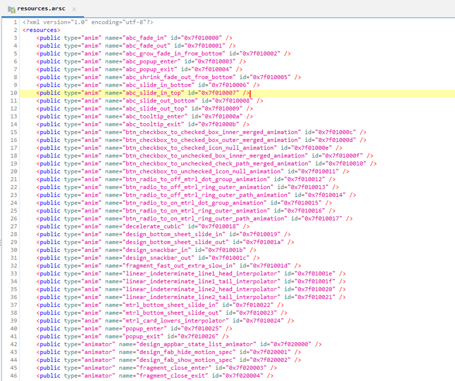
Task: Click line number 27 in gutter
Action: point(14,226)
